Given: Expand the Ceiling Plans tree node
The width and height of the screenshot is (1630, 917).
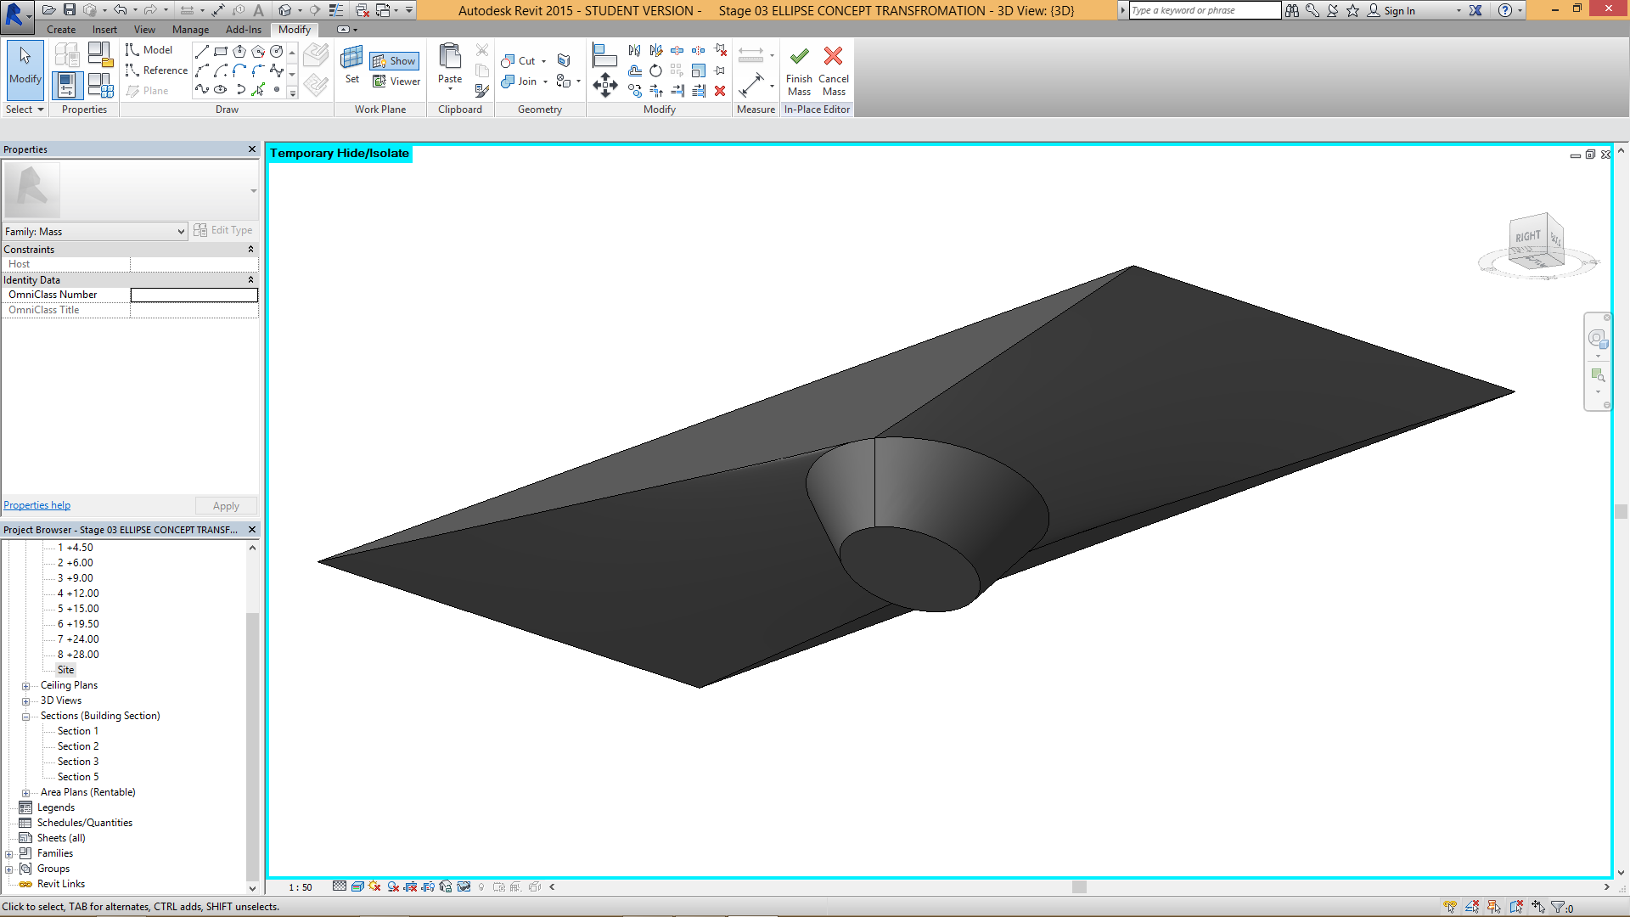Looking at the screenshot, I should [25, 686].
